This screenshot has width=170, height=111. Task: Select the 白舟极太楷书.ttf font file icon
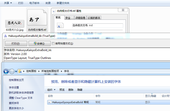[37, 17]
